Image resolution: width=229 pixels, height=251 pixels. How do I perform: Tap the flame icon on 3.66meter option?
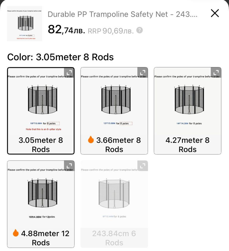click(x=91, y=139)
